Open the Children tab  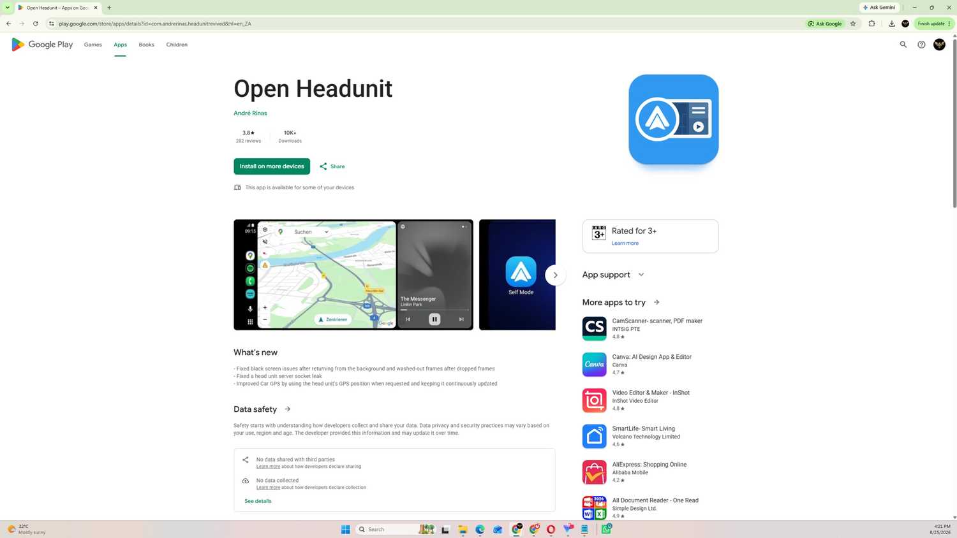[177, 45]
